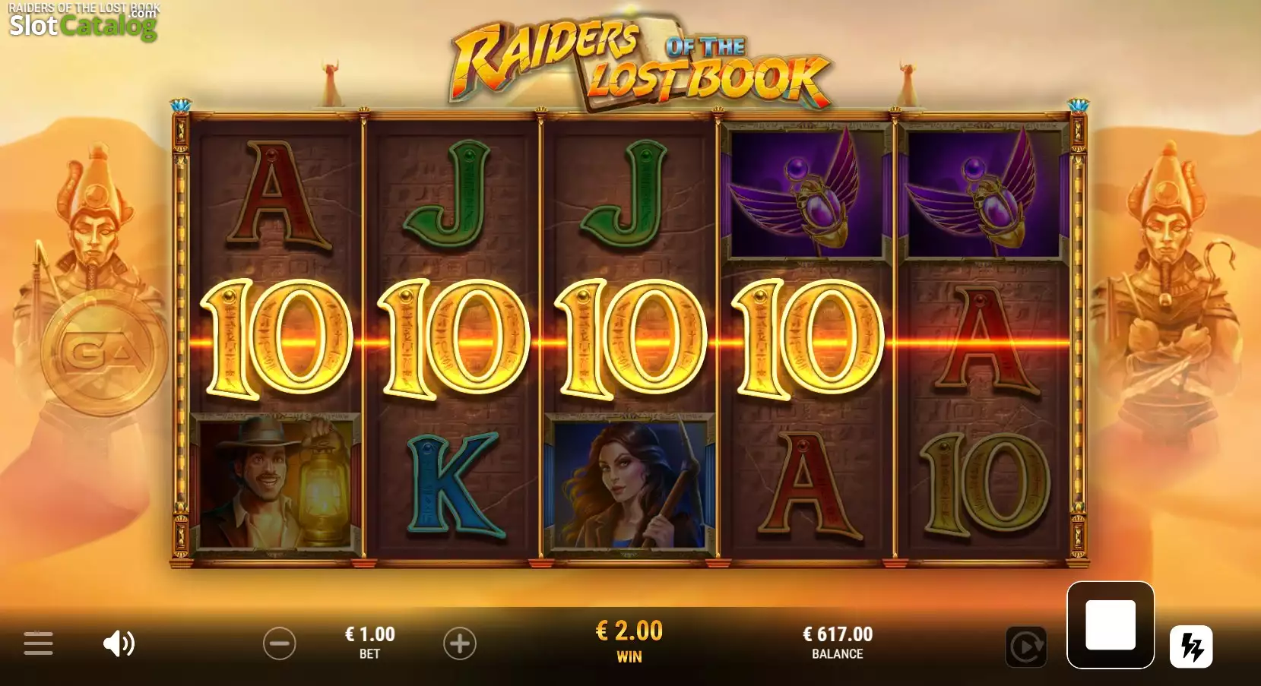Click the € 1.00 bet amount
Screen dimensions: 1261x686
(x=369, y=634)
